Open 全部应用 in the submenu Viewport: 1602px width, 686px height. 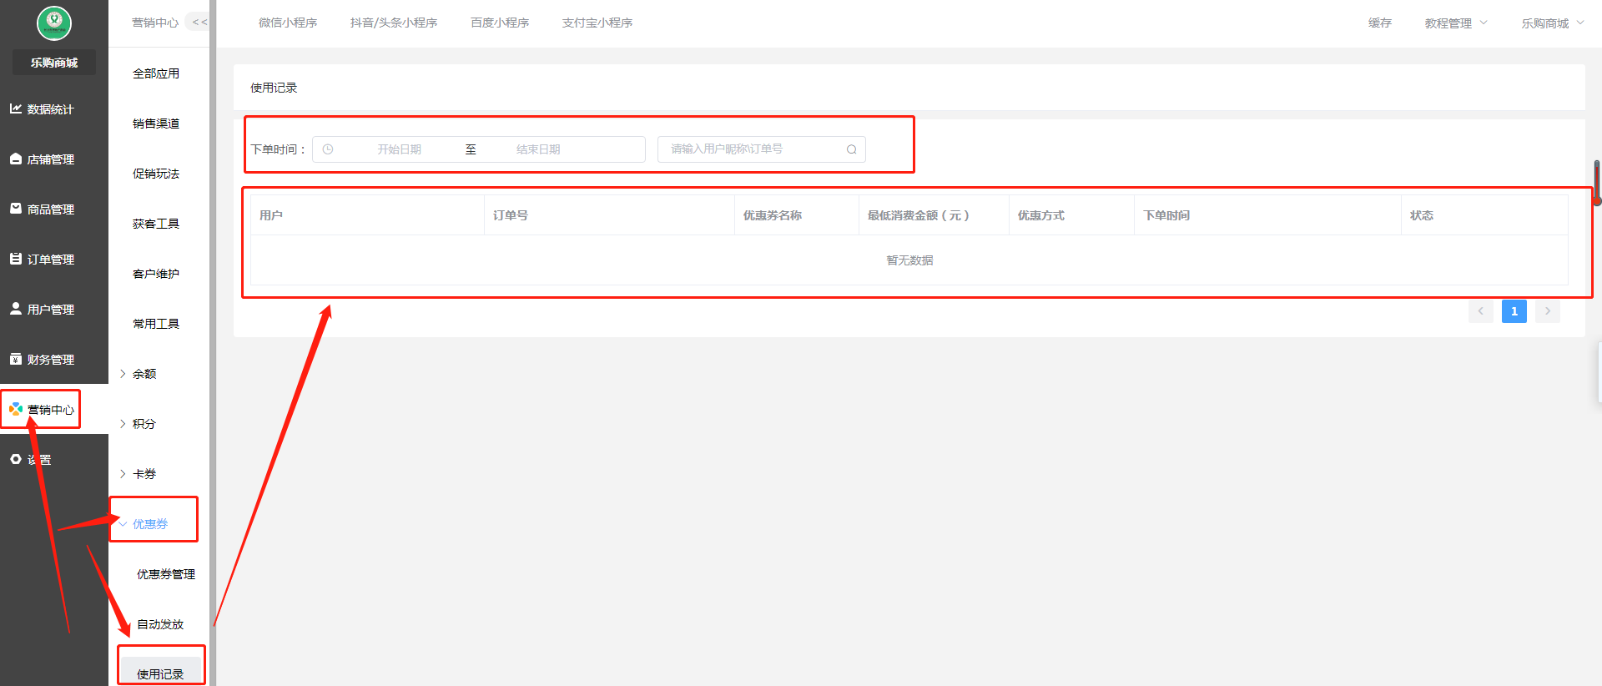coord(156,73)
